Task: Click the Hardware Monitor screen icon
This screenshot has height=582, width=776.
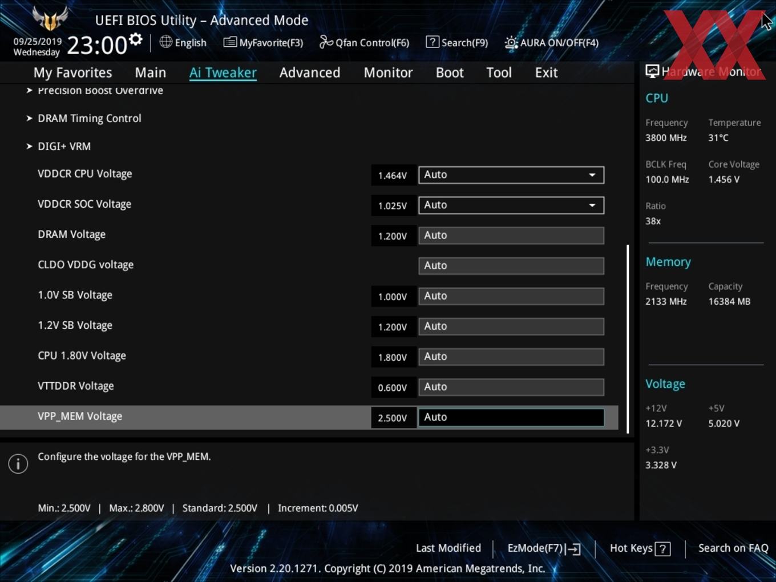Action: pyautogui.click(x=652, y=71)
